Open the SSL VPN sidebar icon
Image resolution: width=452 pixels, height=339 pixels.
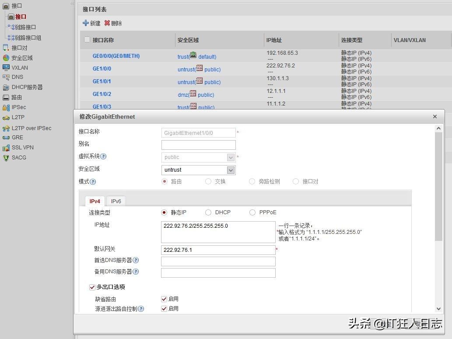[x=6, y=148]
